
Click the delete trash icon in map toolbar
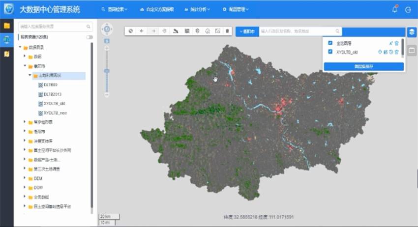click(227, 30)
